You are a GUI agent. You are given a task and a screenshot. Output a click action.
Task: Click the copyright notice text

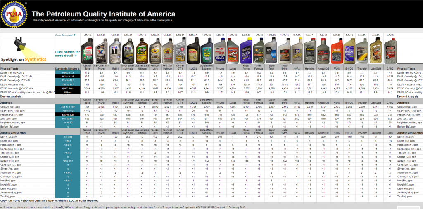[x=50, y=200]
